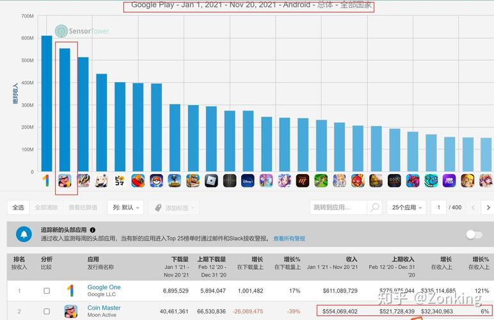Sort by the 上期收入 column header
This screenshot has height=320, width=494.
click(403, 259)
